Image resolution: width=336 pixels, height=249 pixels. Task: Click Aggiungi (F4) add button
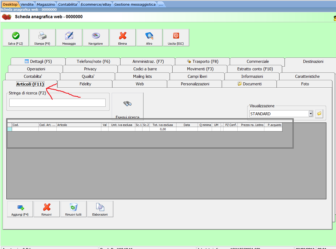20,209
